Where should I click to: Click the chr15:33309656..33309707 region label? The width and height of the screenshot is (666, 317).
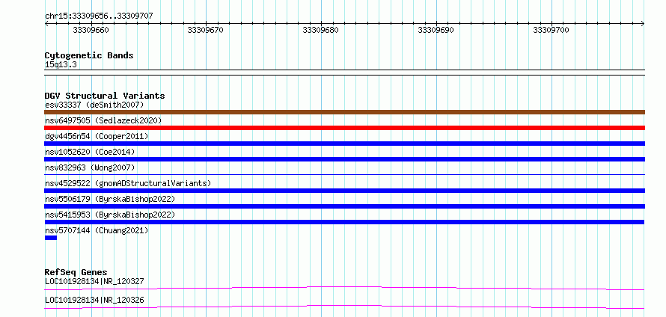(x=99, y=16)
